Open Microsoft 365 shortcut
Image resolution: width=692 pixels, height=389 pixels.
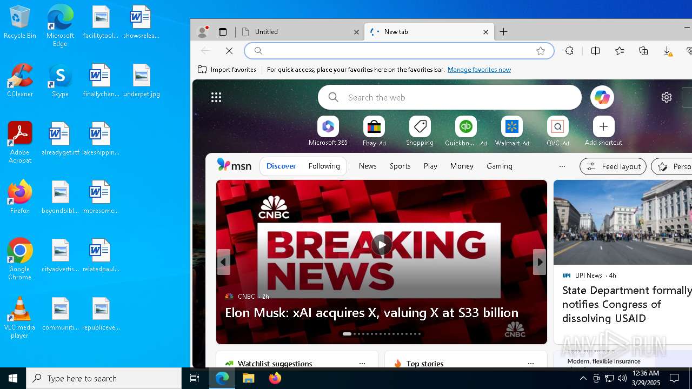pyautogui.click(x=328, y=131)
